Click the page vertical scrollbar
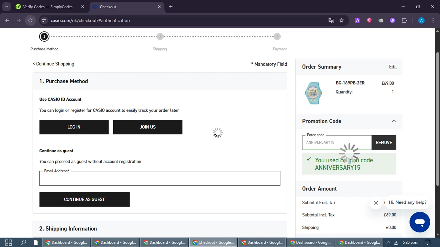 pos(438,119)
